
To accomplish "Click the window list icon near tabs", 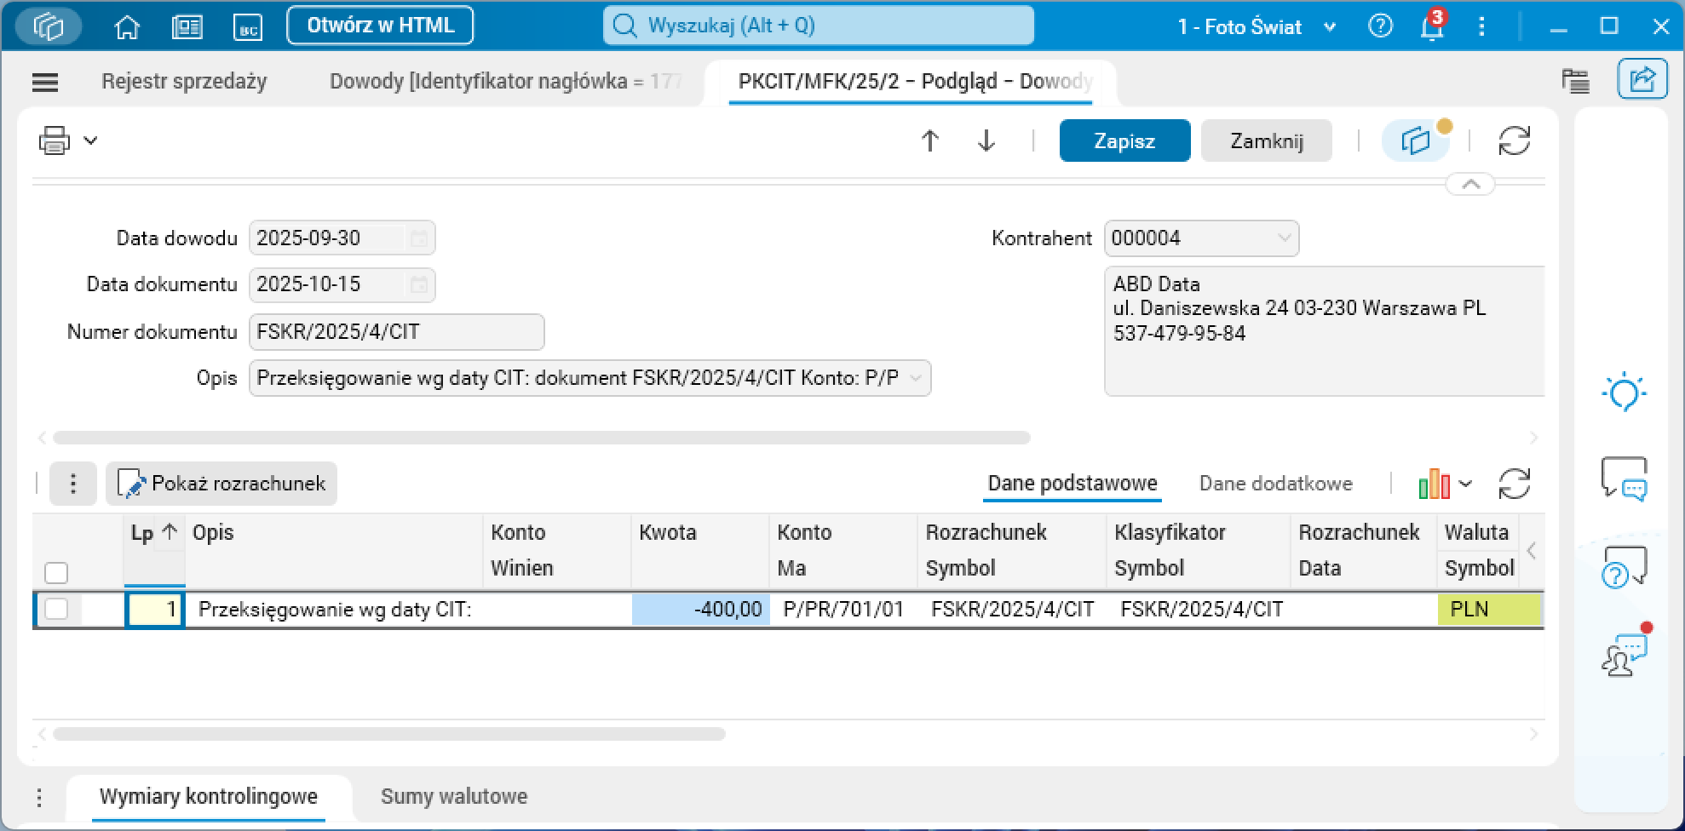I will (x=1576, y=81).
